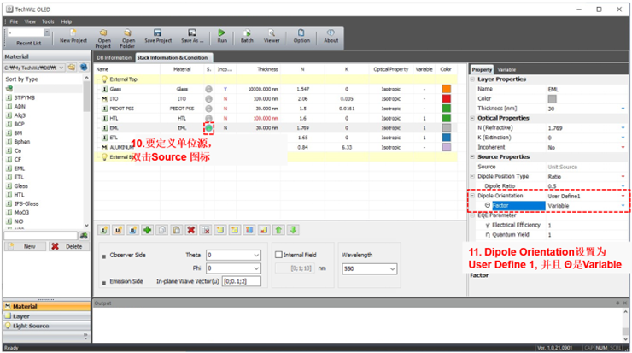Open the Factor Variable dropdown
632x353 pixels.
[623, 206]
